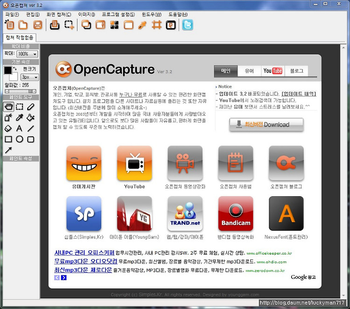Image resolution: width=350 pixels, height=309 pixels.
Task: Click the Twitter bird toolbar icon
Action: click(x=188, y=25)
